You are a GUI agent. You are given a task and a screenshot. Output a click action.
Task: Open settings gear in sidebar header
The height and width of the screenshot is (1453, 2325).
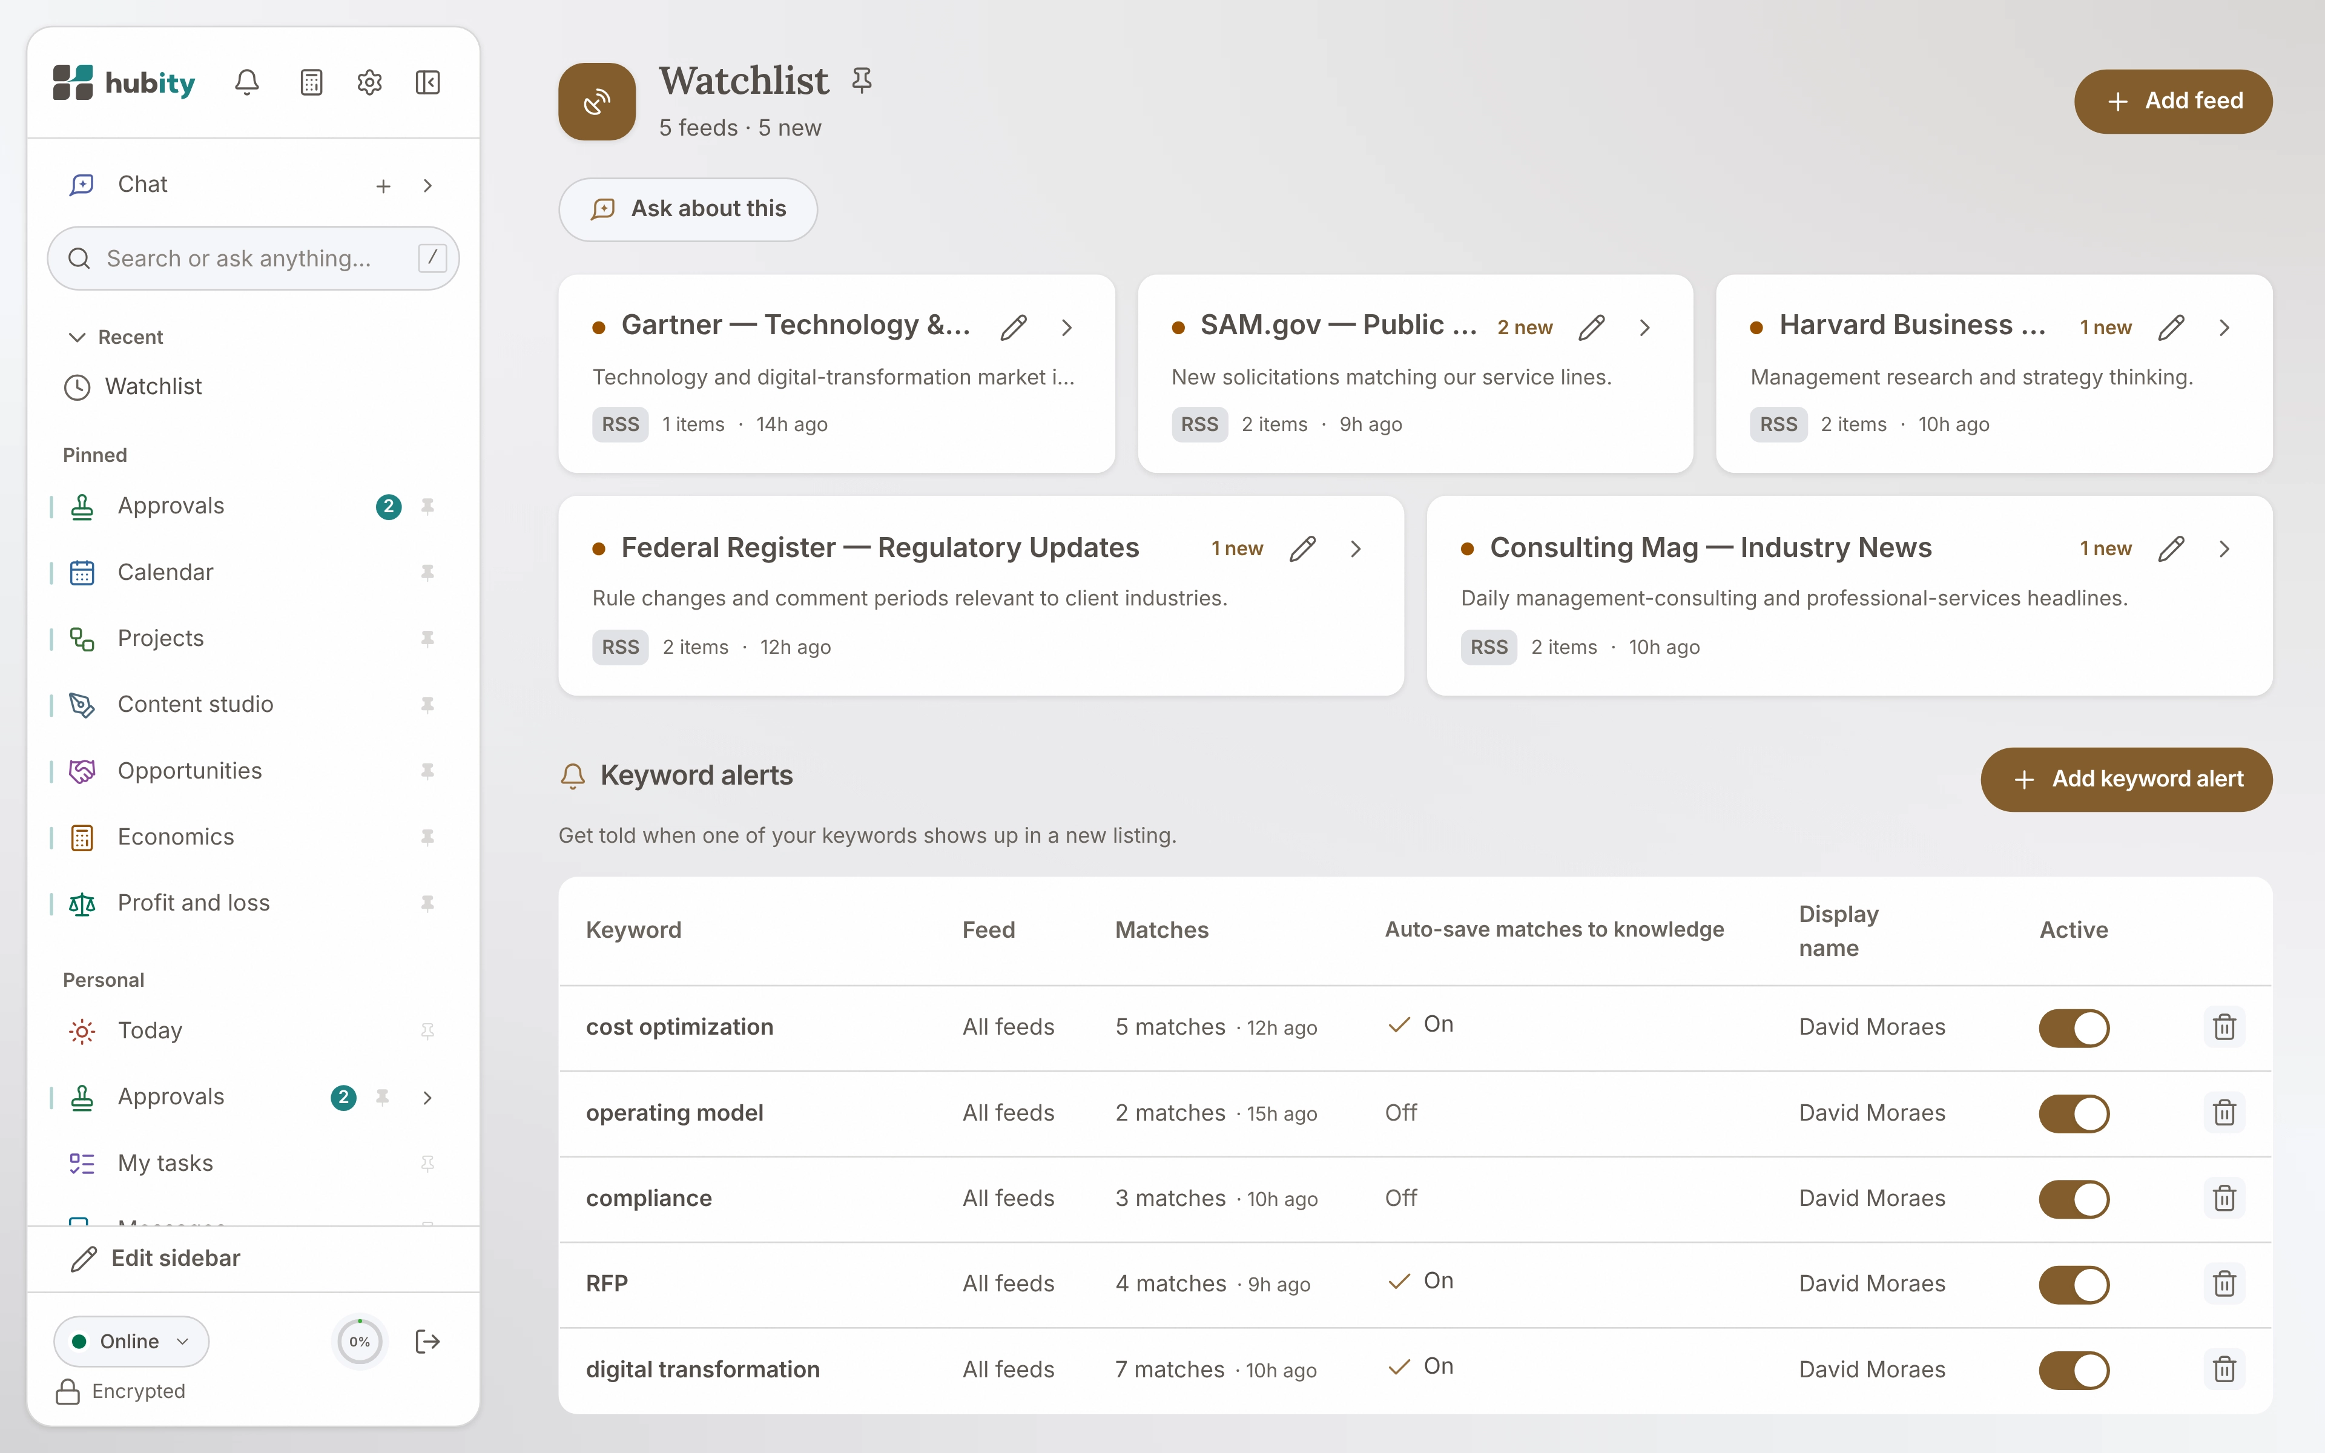(370, 83)
